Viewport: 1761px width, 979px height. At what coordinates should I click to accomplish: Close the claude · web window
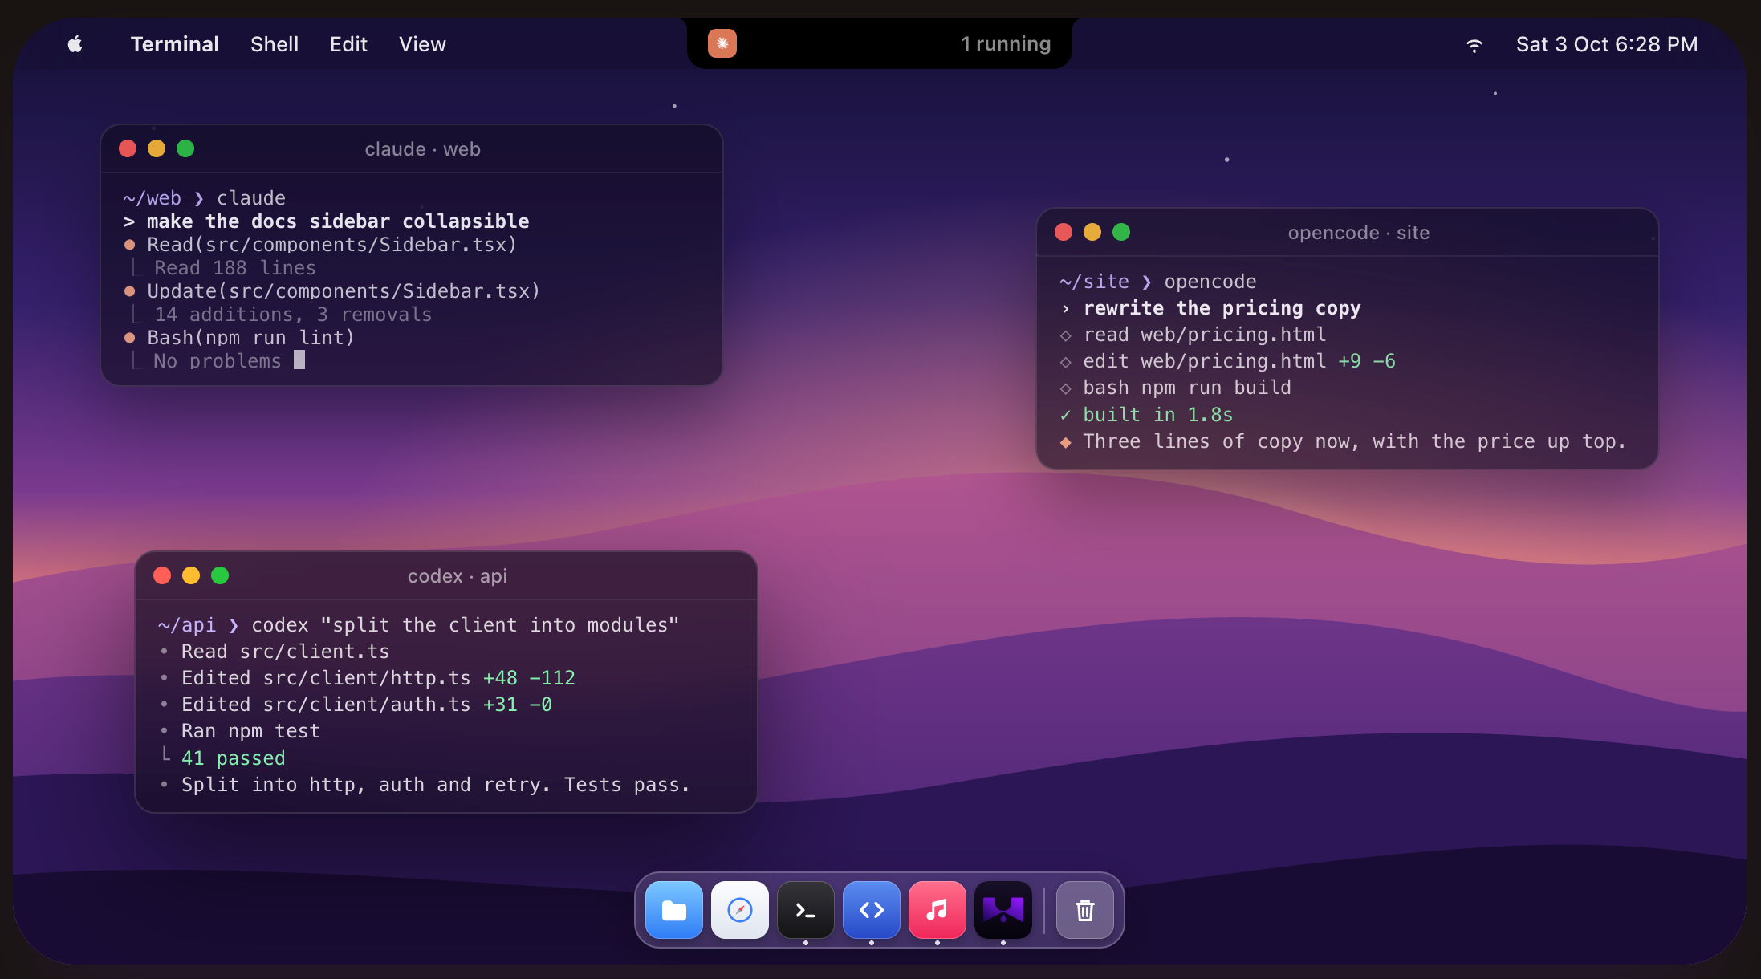pyautogui.click(x=128, y=148)
